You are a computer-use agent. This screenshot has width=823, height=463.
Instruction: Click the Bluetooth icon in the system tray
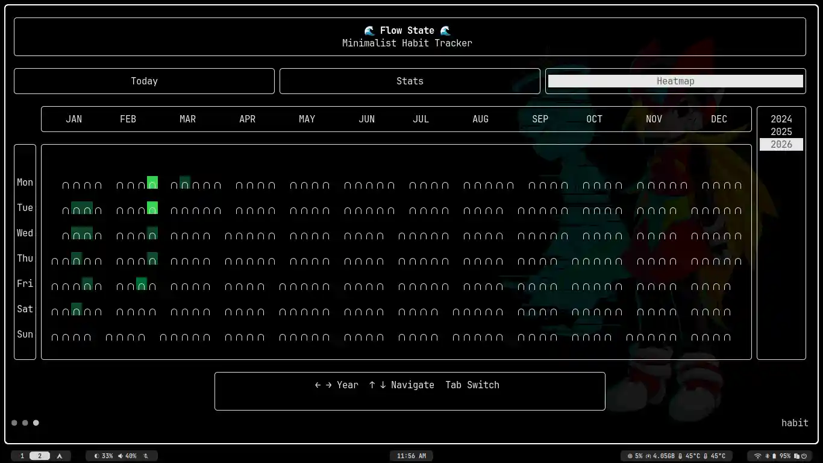point(766,456)
